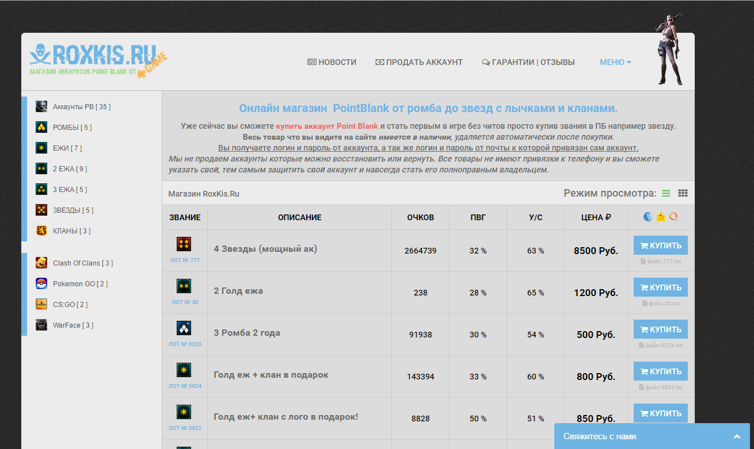
Task: Click the ЦЕНА column header
Action: (x=596, y=217)
